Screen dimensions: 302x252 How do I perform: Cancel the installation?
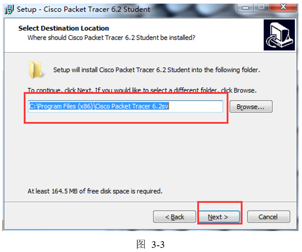point(269,217)
